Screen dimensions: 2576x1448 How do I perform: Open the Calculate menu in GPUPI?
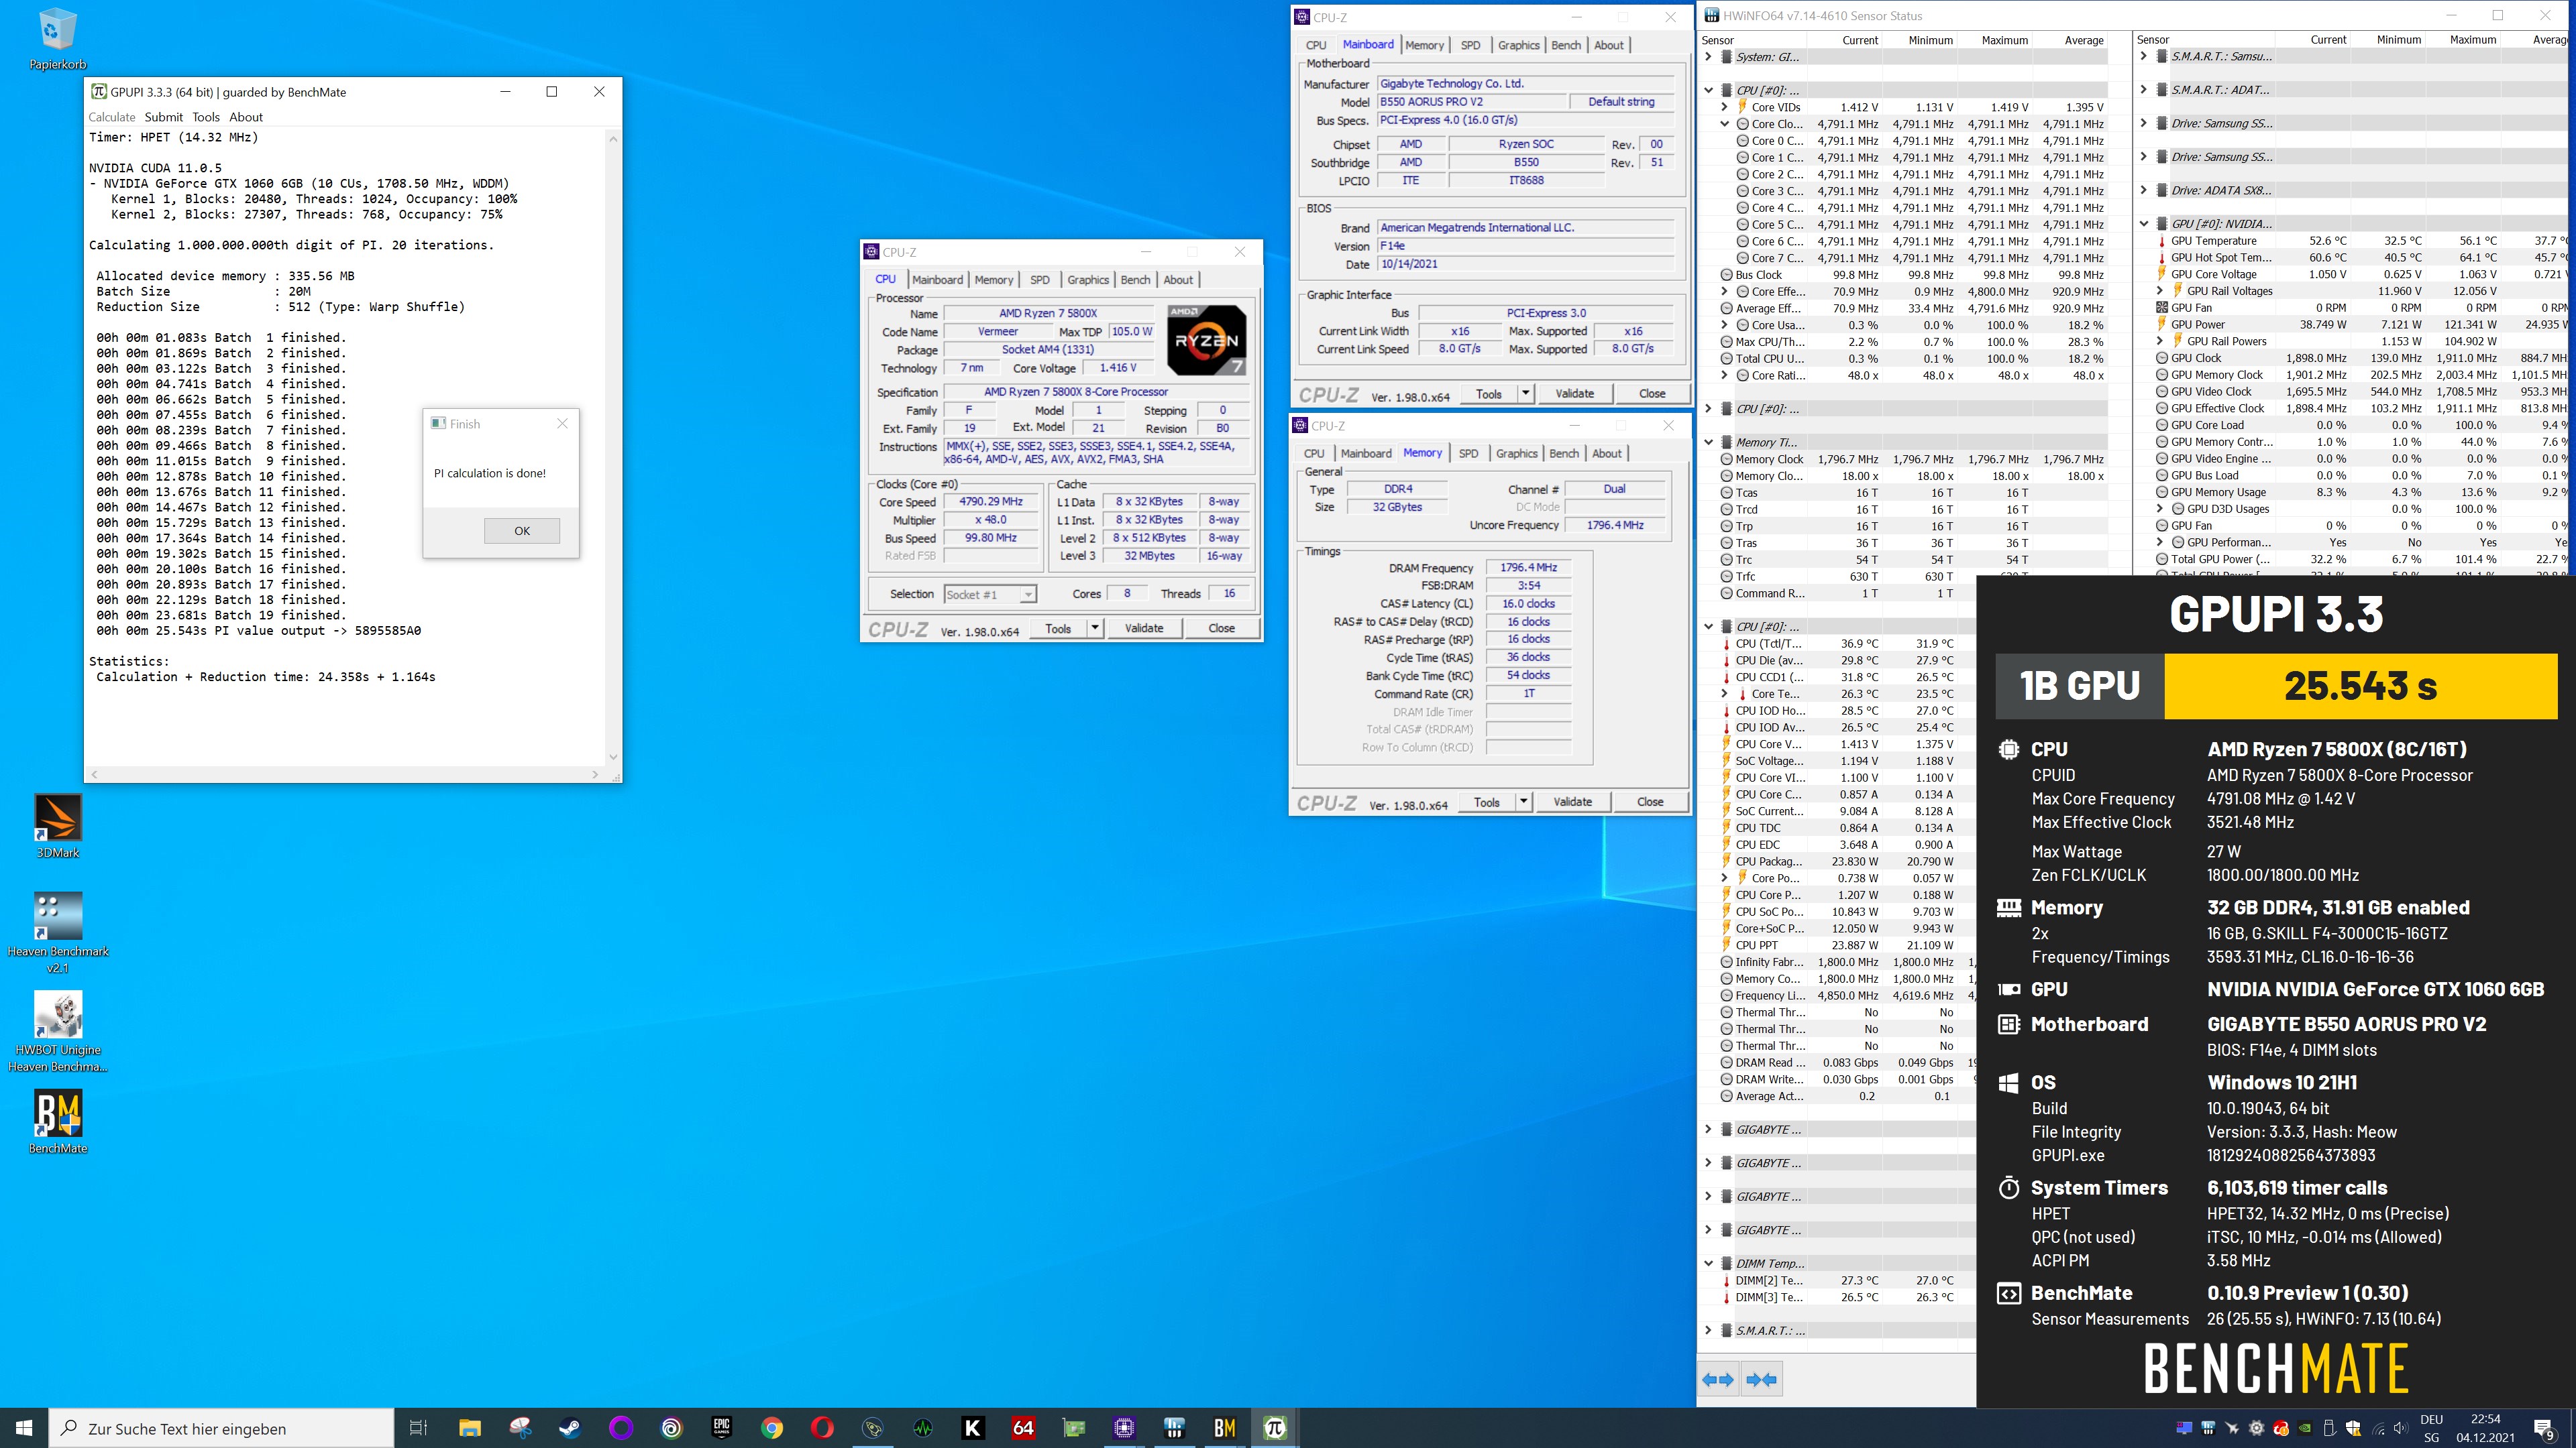tap(111, 117)
